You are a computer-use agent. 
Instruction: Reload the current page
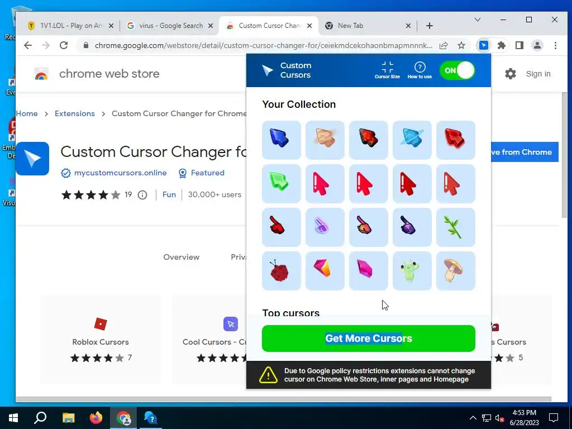64,45
